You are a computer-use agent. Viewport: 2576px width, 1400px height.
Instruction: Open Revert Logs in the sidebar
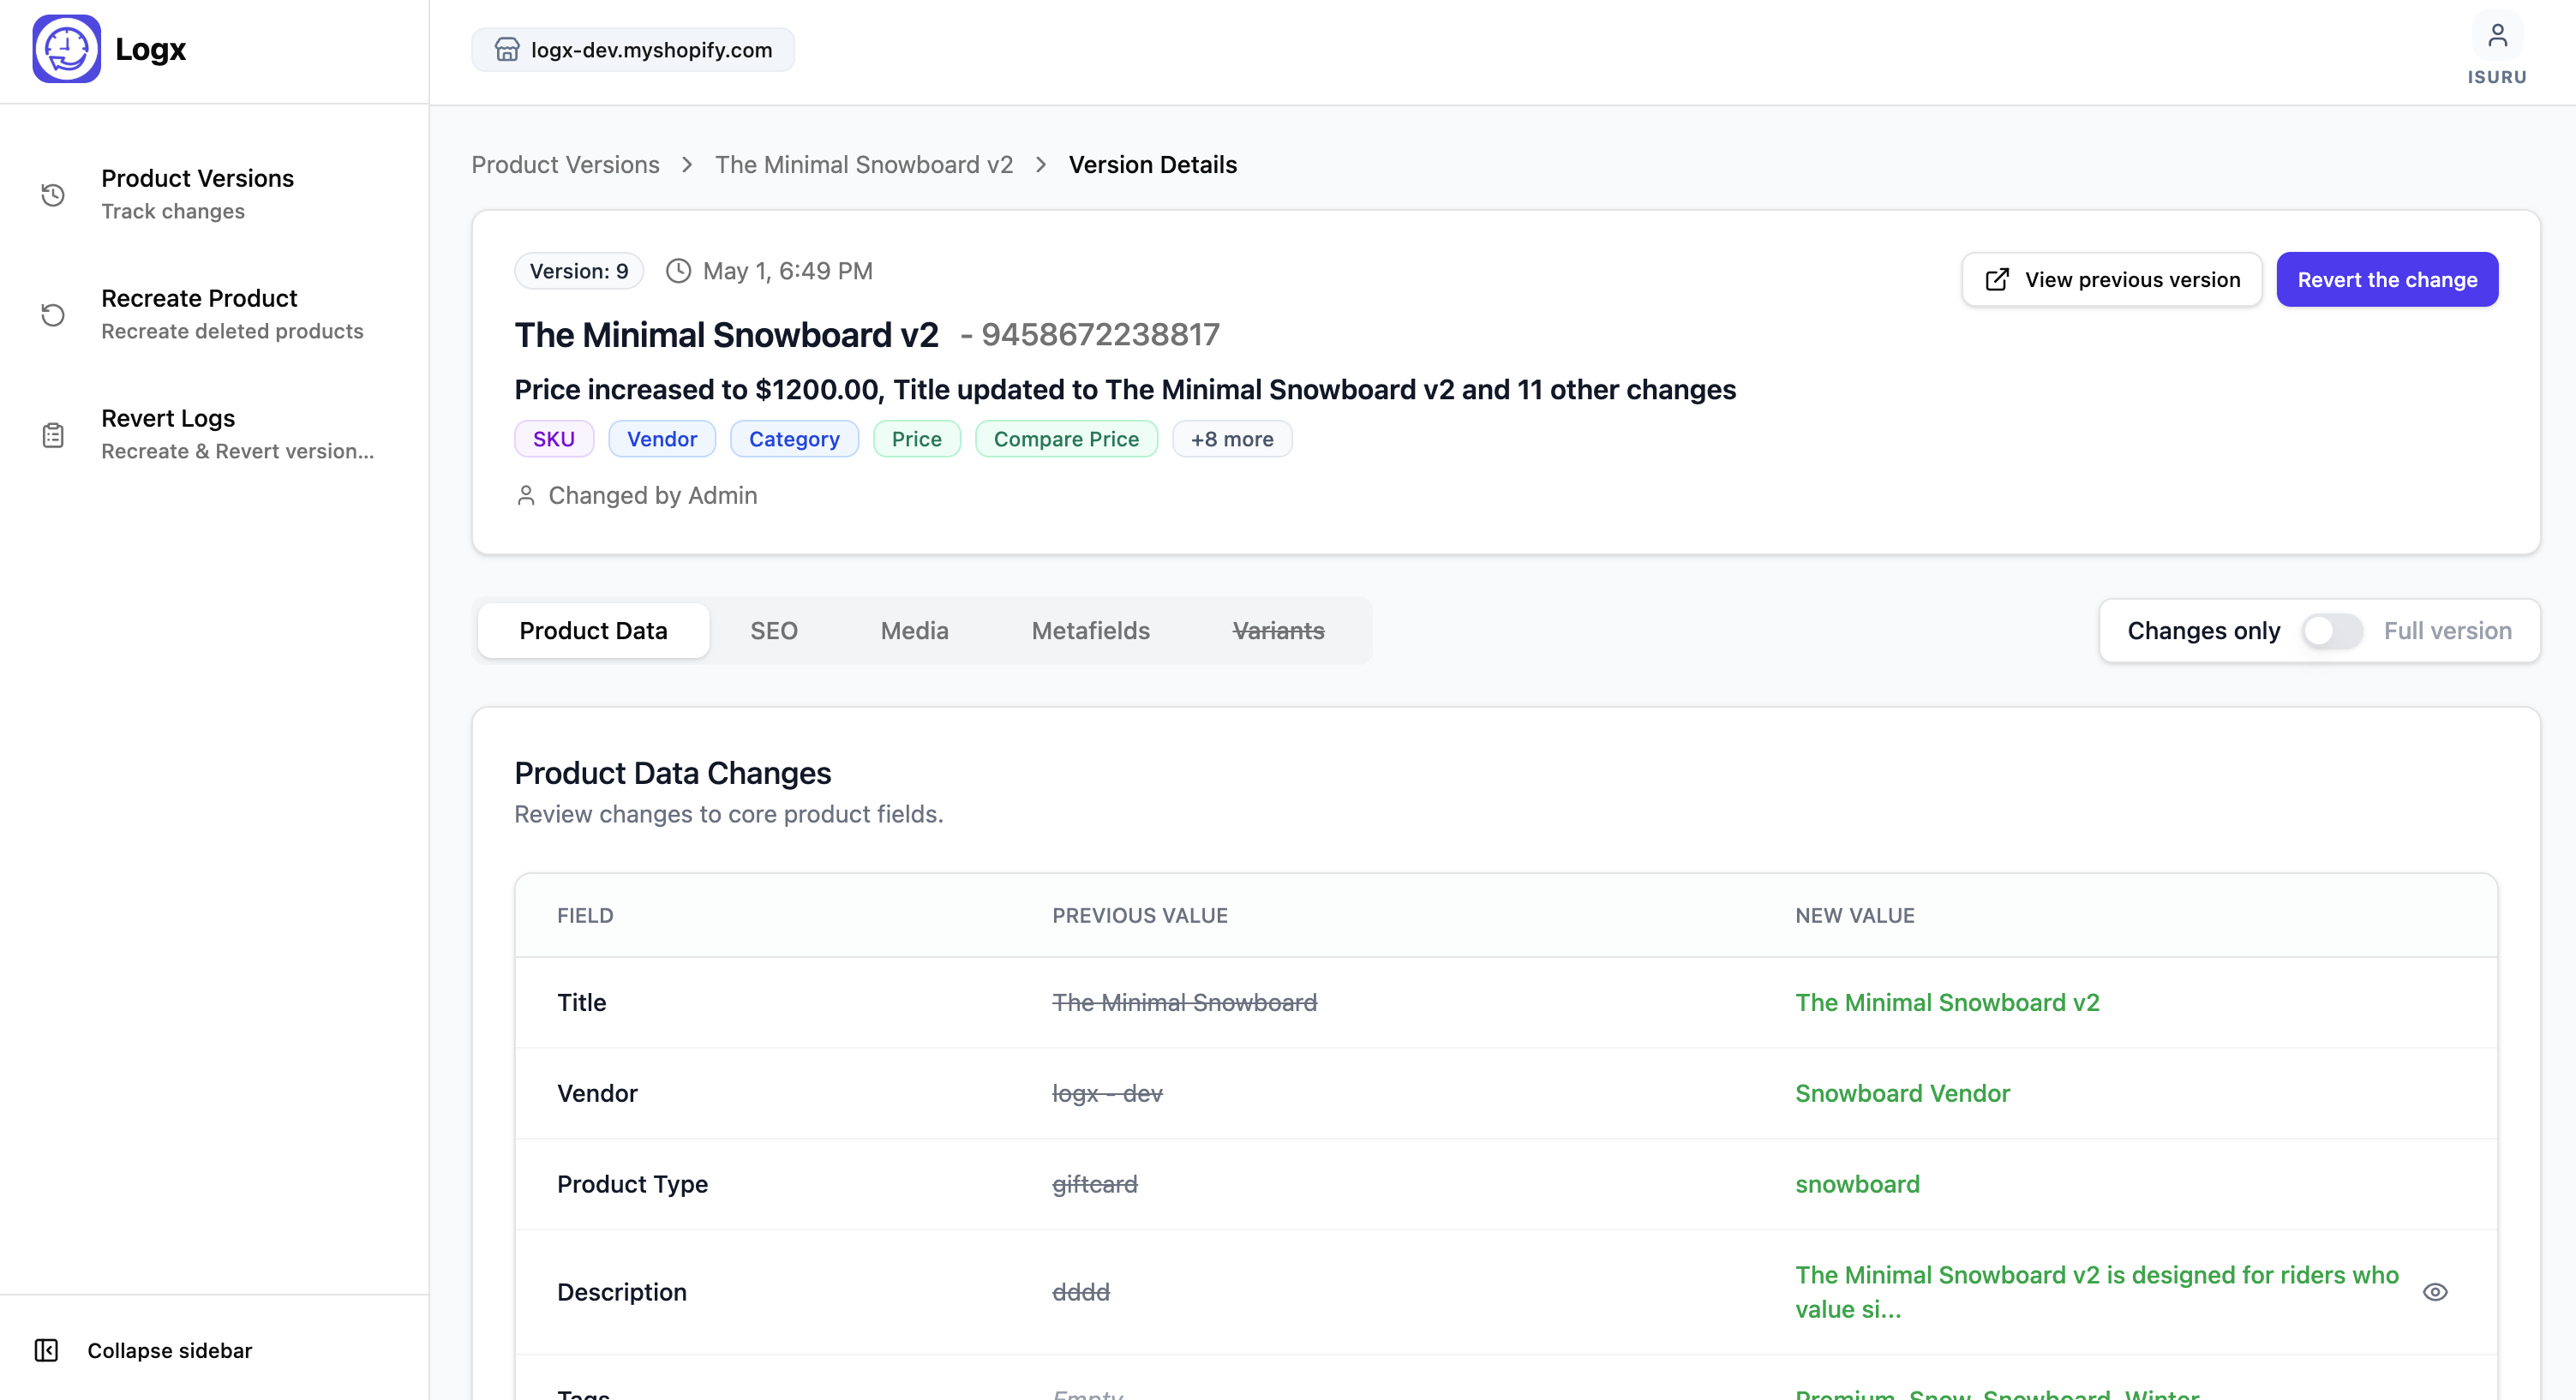coord(214,434)
